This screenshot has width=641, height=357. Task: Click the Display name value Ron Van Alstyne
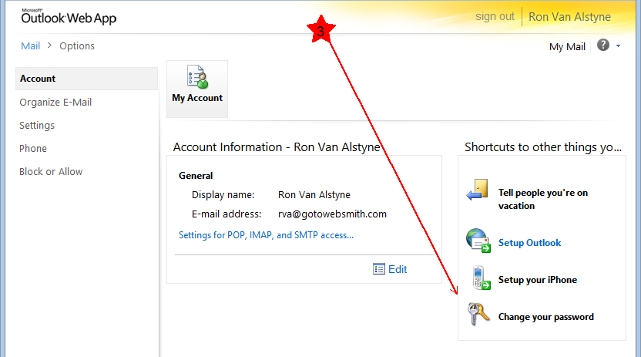314,194
